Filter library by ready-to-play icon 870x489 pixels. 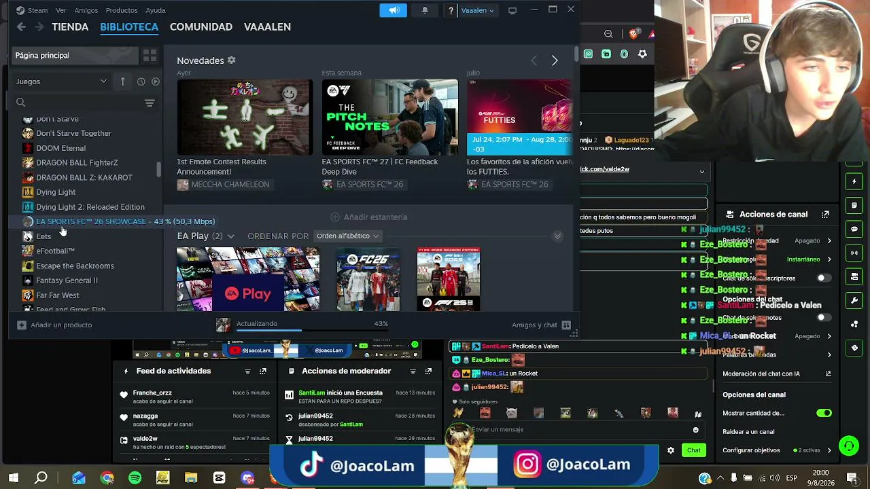[156, 81]
